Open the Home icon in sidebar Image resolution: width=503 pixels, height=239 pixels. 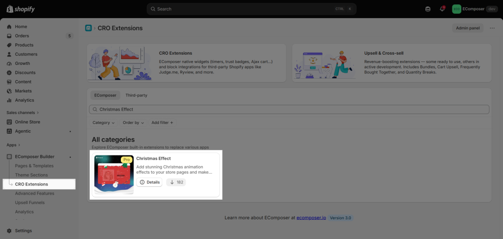[x=9, y=27]
